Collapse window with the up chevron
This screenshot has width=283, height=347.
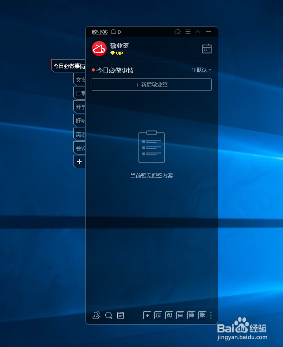tap(198, 32)
